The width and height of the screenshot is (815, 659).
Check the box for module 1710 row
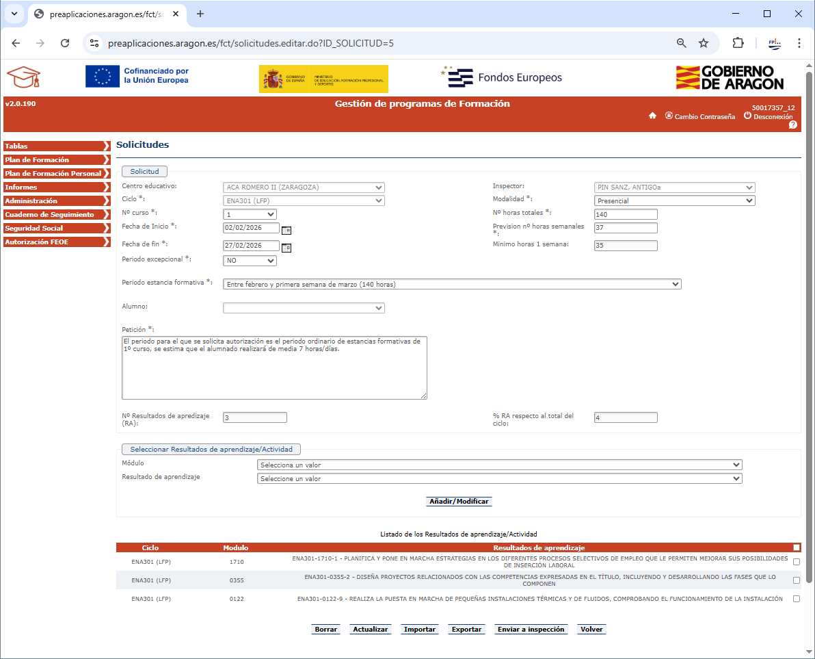click(x=796, y=562)
